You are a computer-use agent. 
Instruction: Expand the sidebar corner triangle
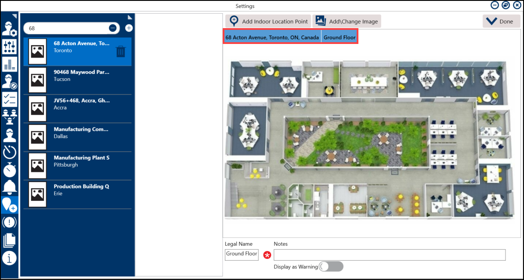[x=14, y=16]
